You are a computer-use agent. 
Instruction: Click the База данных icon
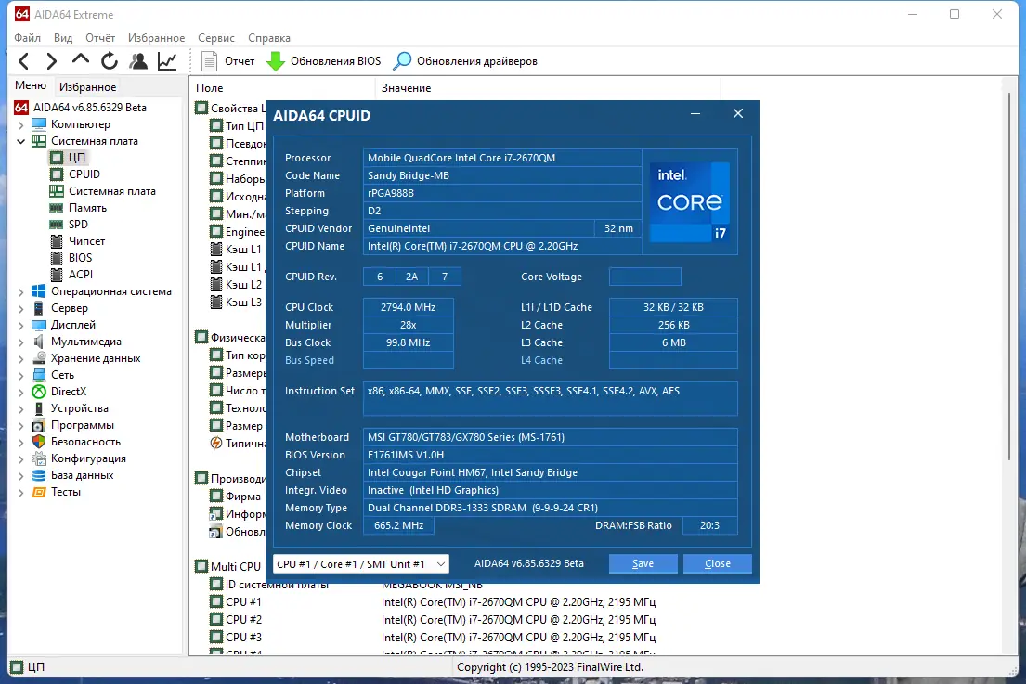39,475
